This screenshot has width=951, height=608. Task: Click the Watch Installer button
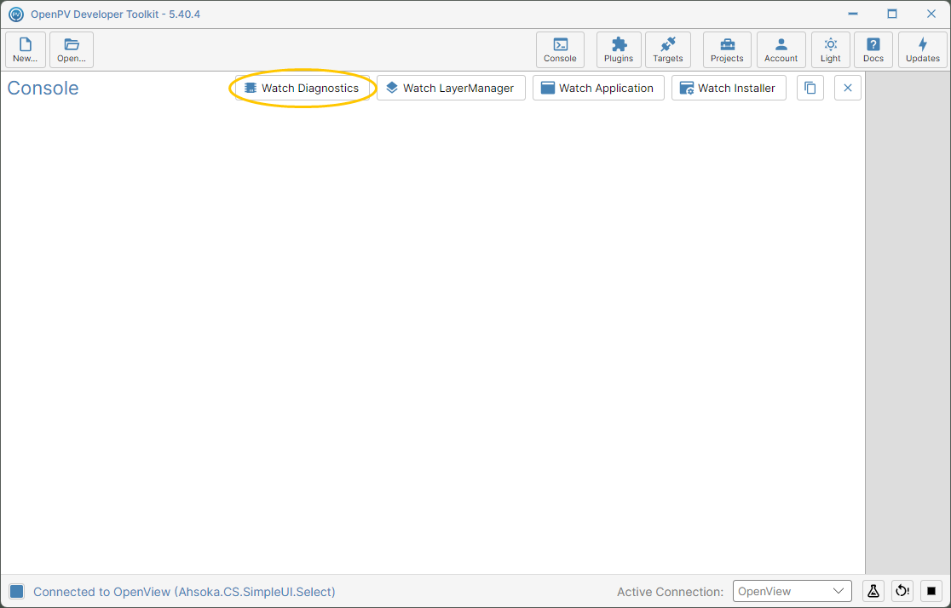tap(729, 88)
